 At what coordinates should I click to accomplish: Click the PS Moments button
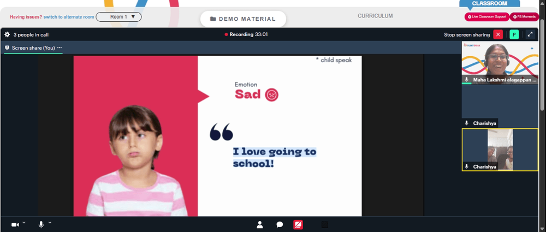pyautogui.click(x=524, y=17)
